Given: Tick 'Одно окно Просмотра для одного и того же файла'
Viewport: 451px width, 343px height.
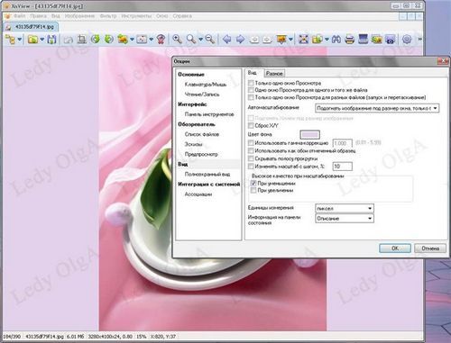Looking at the screenshot, I should [x=251, y=90].
